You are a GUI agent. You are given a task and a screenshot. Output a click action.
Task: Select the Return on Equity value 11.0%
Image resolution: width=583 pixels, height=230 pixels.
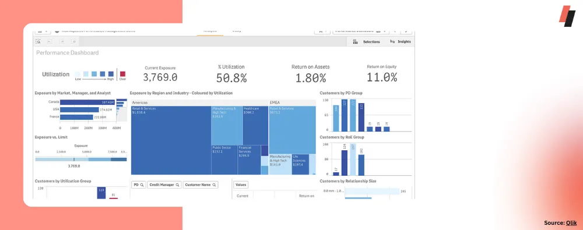point(382,77)
